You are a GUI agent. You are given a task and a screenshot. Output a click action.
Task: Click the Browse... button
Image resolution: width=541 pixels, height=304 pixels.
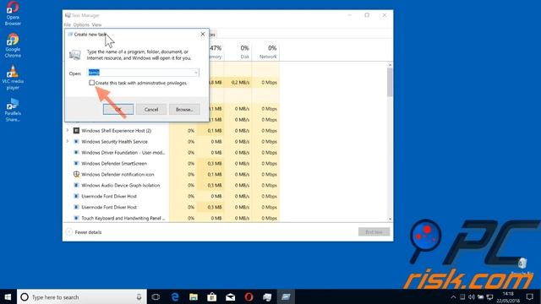[x=184, y=109]
